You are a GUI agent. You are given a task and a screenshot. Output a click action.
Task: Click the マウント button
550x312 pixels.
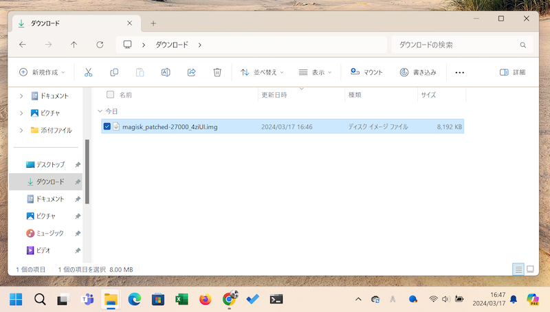tap(366, 72)
